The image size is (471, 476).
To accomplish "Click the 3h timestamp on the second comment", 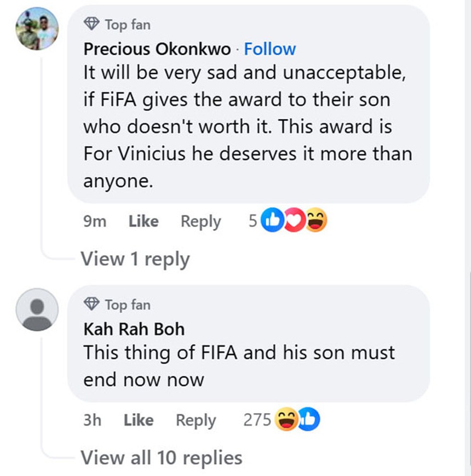I will [93, 420].
